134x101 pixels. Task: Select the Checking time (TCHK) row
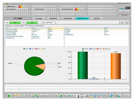tap(35, 31)
